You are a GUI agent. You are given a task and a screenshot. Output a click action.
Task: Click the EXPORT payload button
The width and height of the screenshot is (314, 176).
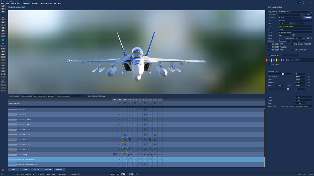[59, 170]
